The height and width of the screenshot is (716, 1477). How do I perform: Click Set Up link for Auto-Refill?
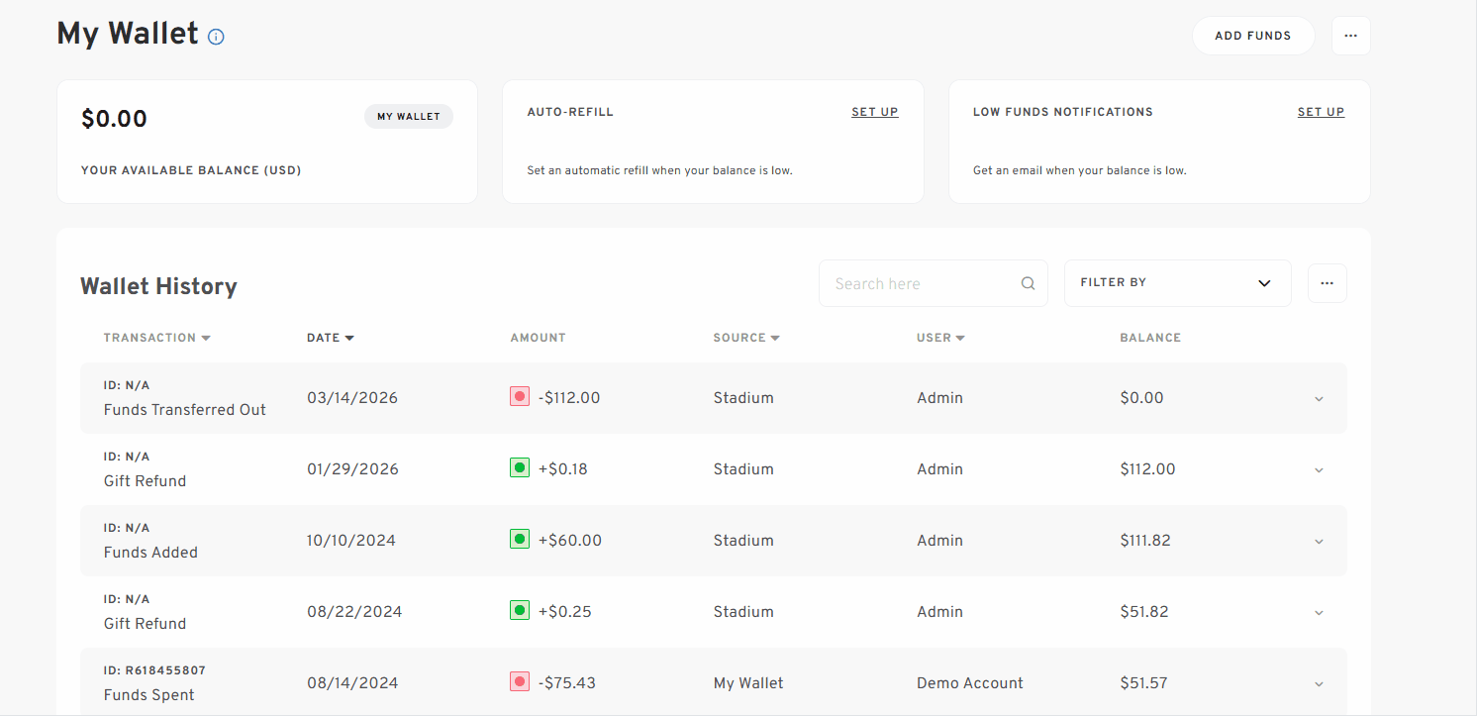(x=874, y=112)
